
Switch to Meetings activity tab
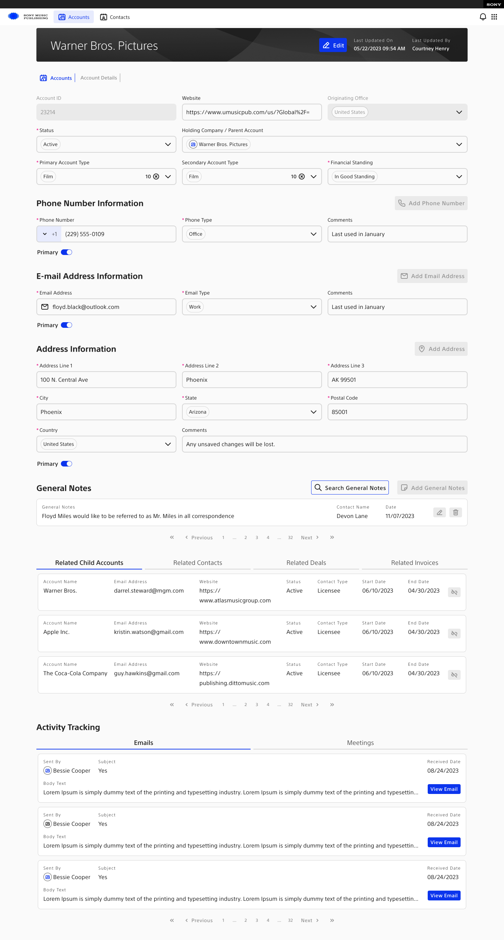360,742
